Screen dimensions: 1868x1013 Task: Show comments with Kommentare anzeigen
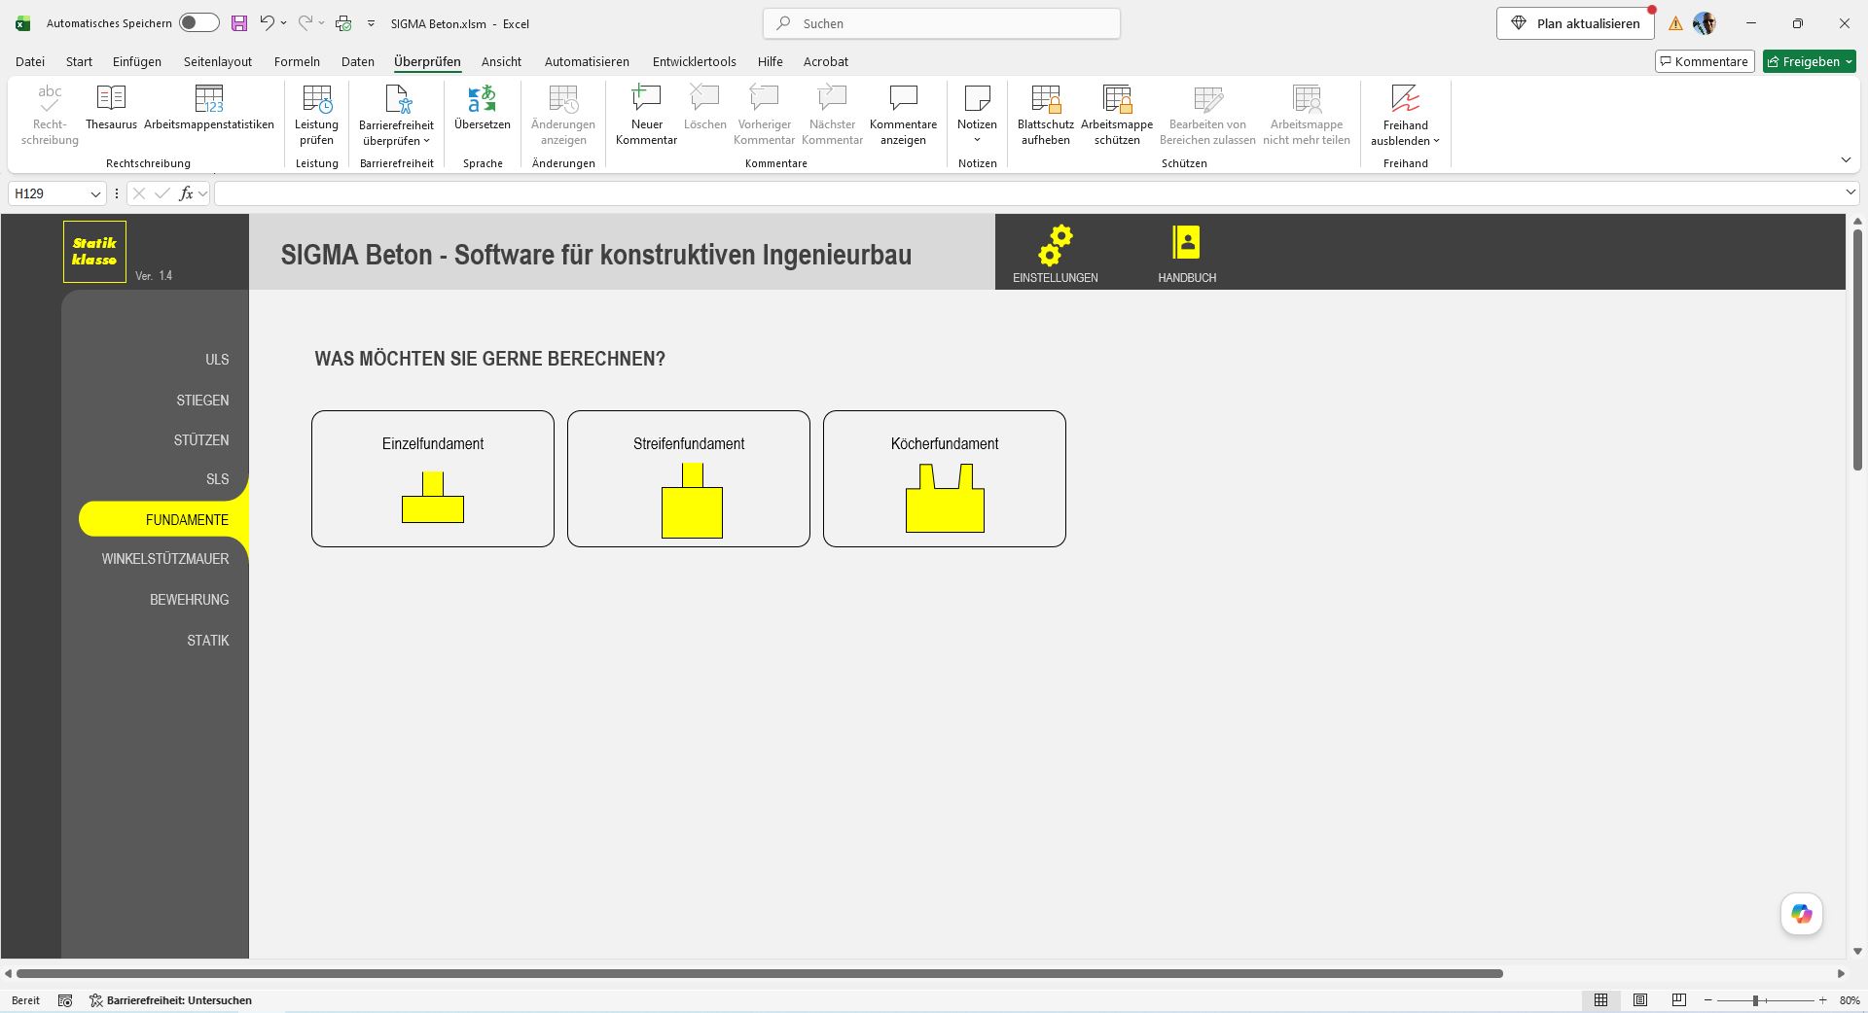903,115
